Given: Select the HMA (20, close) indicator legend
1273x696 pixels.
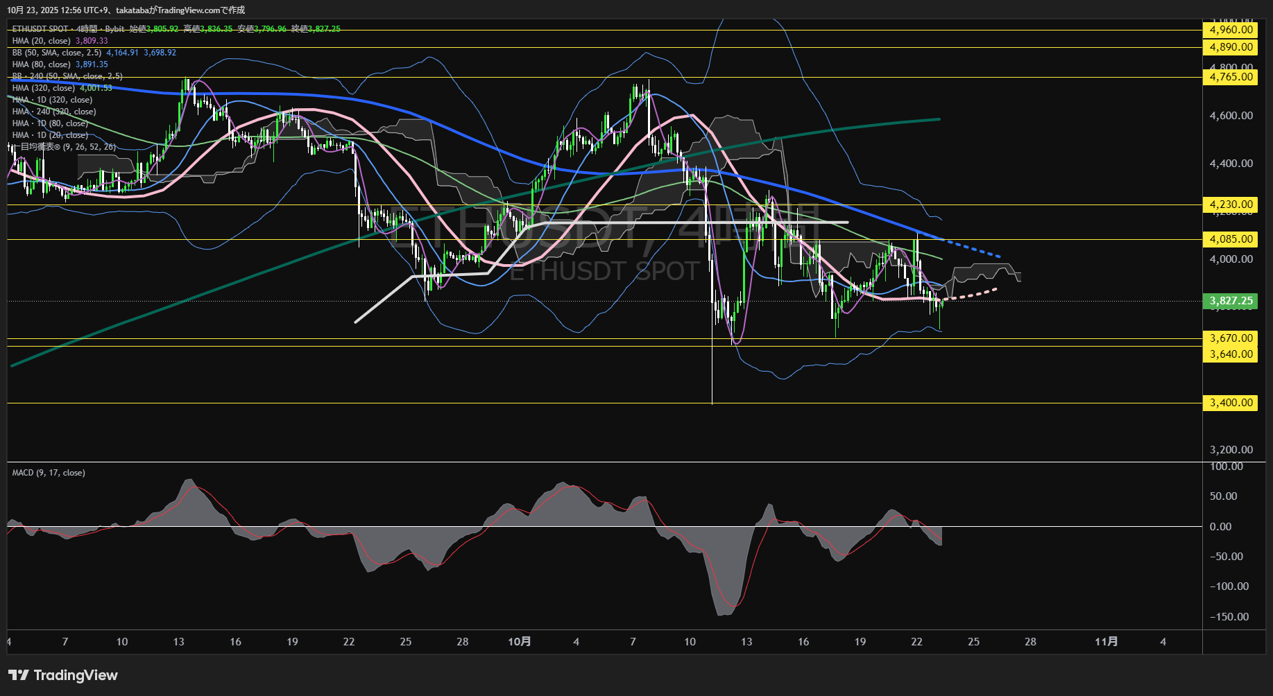Looking at the screenshot, I should (x=42, y=41).
